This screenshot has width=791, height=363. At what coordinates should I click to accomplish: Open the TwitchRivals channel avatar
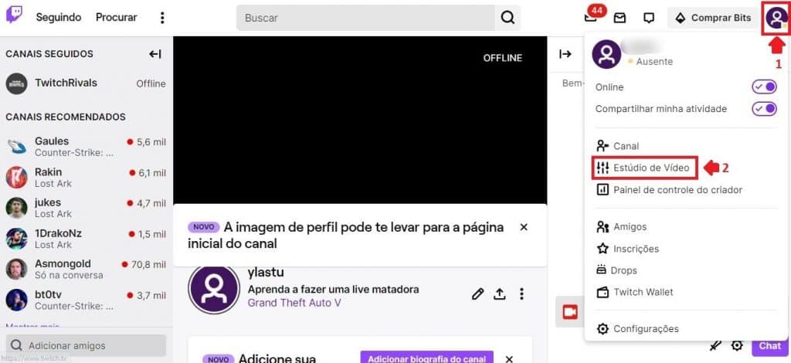click(16, 83)
